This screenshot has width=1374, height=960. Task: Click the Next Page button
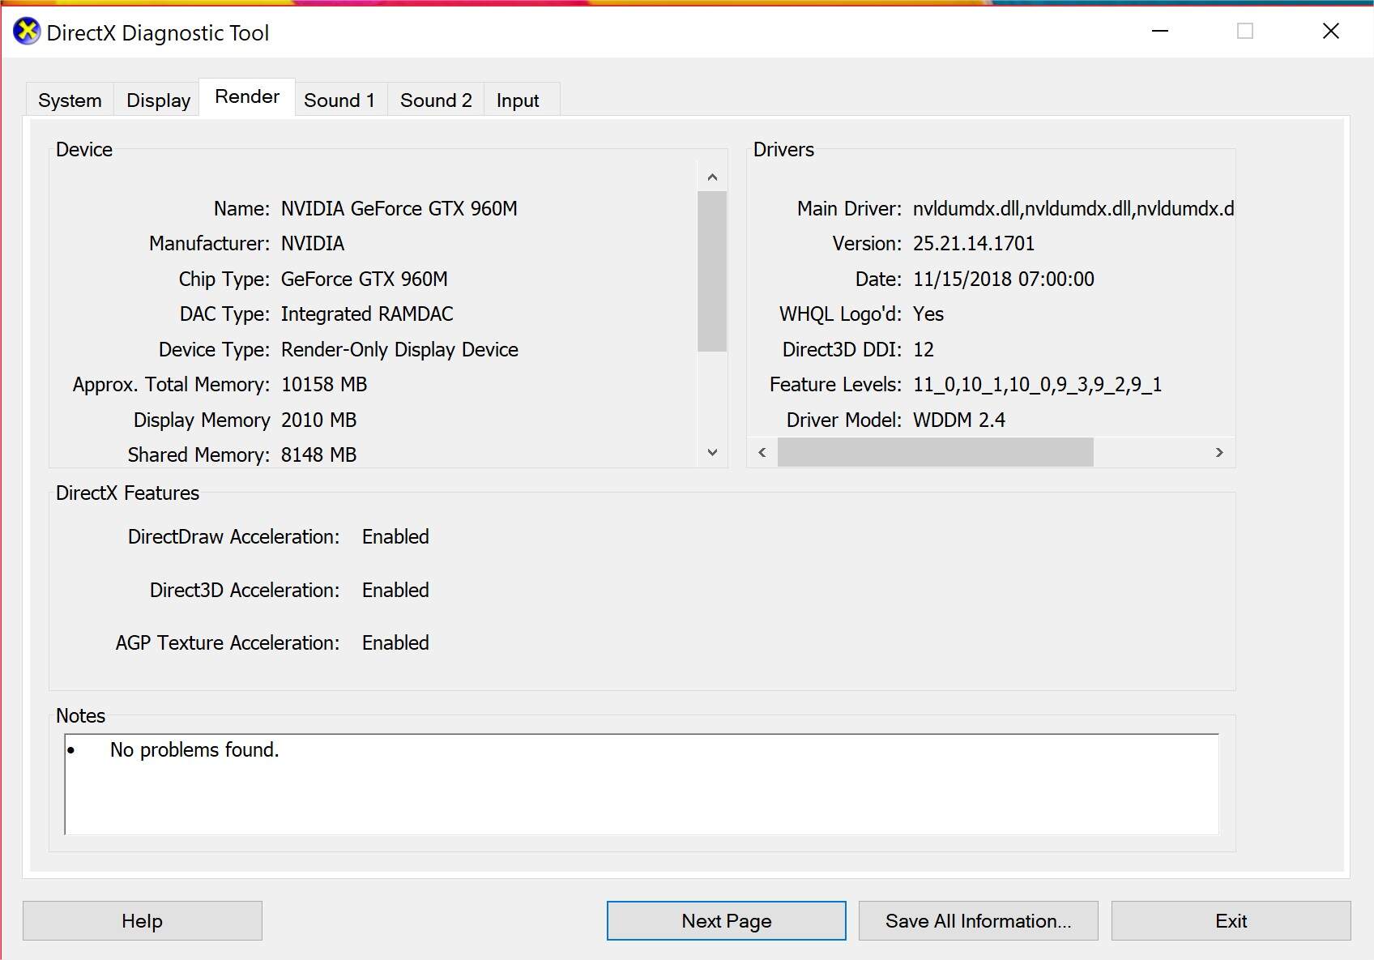coord(726,921)
